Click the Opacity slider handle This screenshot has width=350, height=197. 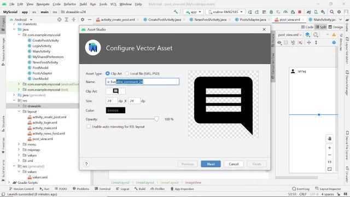pyautogui.click(x=156, y=119)
